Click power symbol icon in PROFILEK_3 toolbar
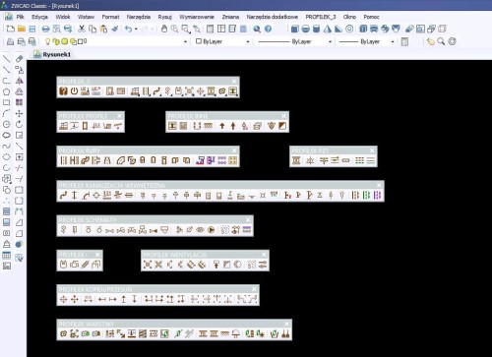Viewport: 492px width, 357px height. click(74, 91)
